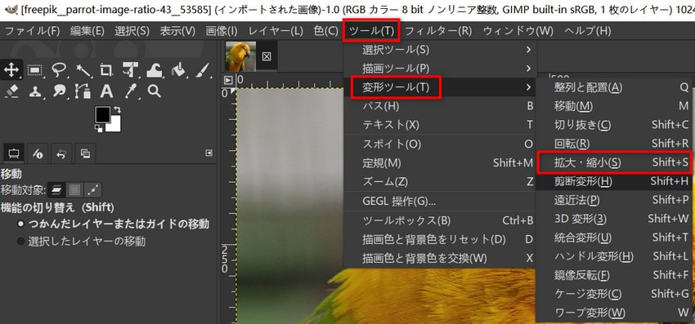The height and width of the screenshot is (324, 695).
Task: Open the 編集(E) menu
Action: 87,31
